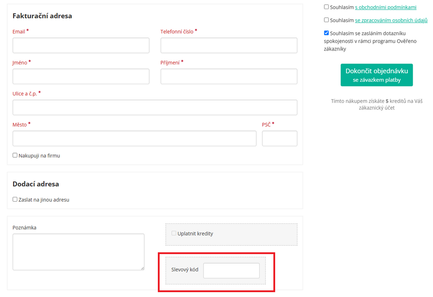
Task: Open the 'se zpracováním osobních údajů' link
Action: 391,21
